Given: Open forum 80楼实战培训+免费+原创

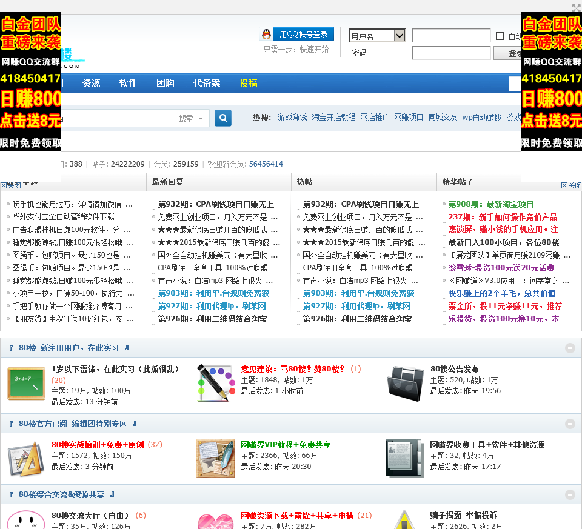Looking at the screenshot, I should (x=98, y=445).
